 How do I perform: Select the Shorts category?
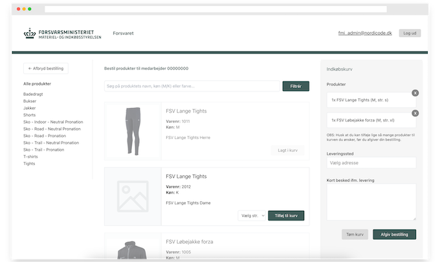(30, 115)
